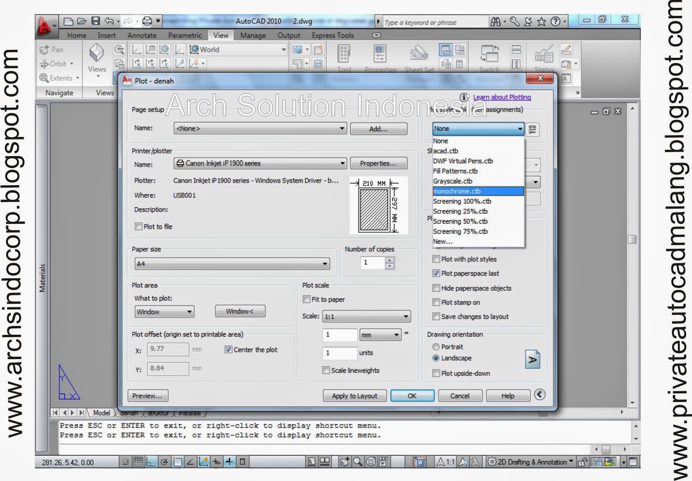Viewport: 692px width, 481px height.
Task: Click the search keyword input field
Action: 435,22
